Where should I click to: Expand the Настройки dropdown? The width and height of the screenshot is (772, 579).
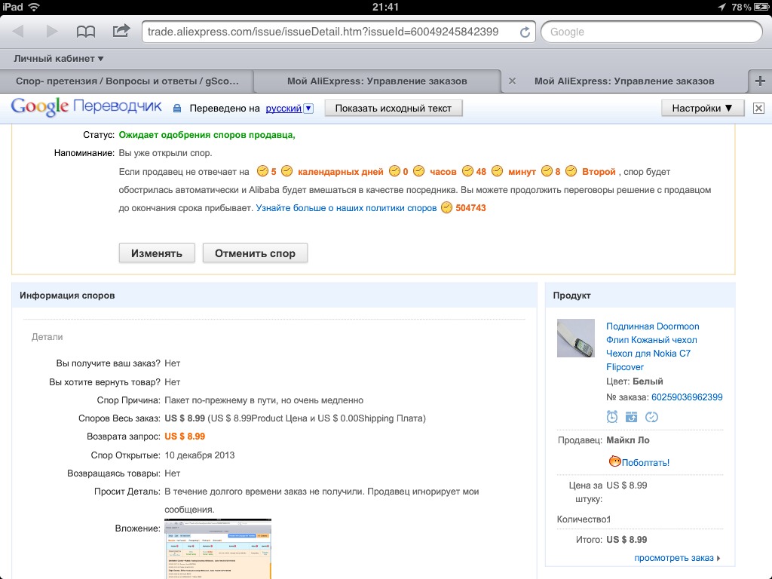702,109
